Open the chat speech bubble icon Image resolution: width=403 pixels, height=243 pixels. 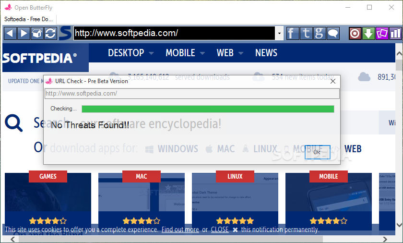pos(333,33)
